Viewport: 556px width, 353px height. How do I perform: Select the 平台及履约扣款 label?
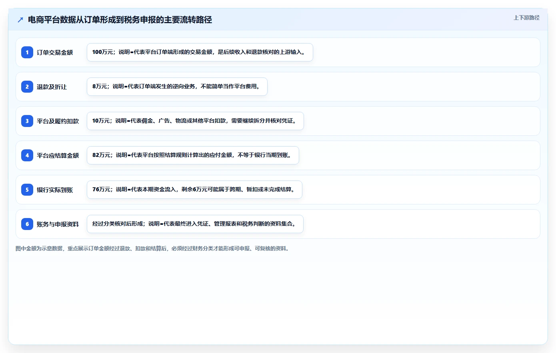click(x=58, y=121)
